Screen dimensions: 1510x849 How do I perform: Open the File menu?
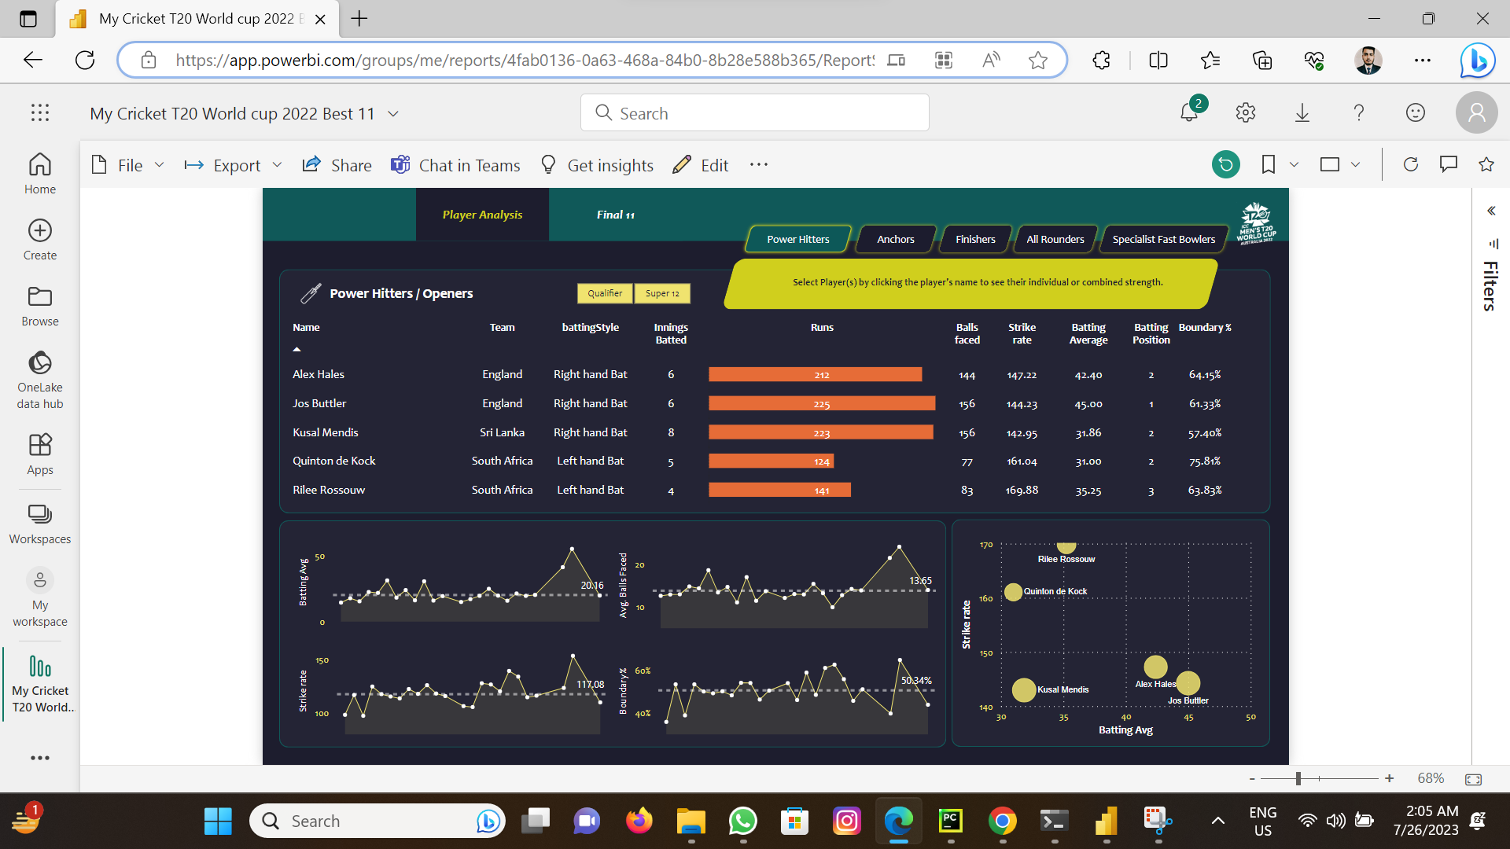tap(130, 165)
